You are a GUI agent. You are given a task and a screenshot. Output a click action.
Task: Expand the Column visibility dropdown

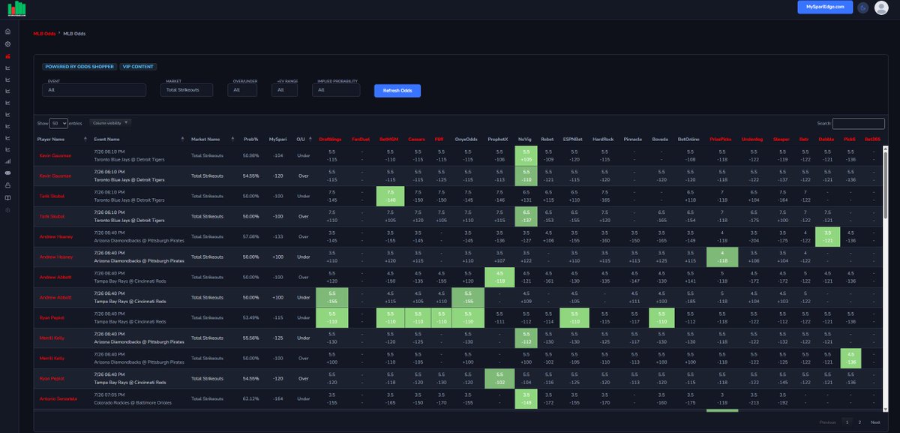point(109,122)
